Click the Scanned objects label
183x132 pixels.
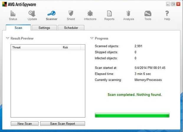pos(107,46)
